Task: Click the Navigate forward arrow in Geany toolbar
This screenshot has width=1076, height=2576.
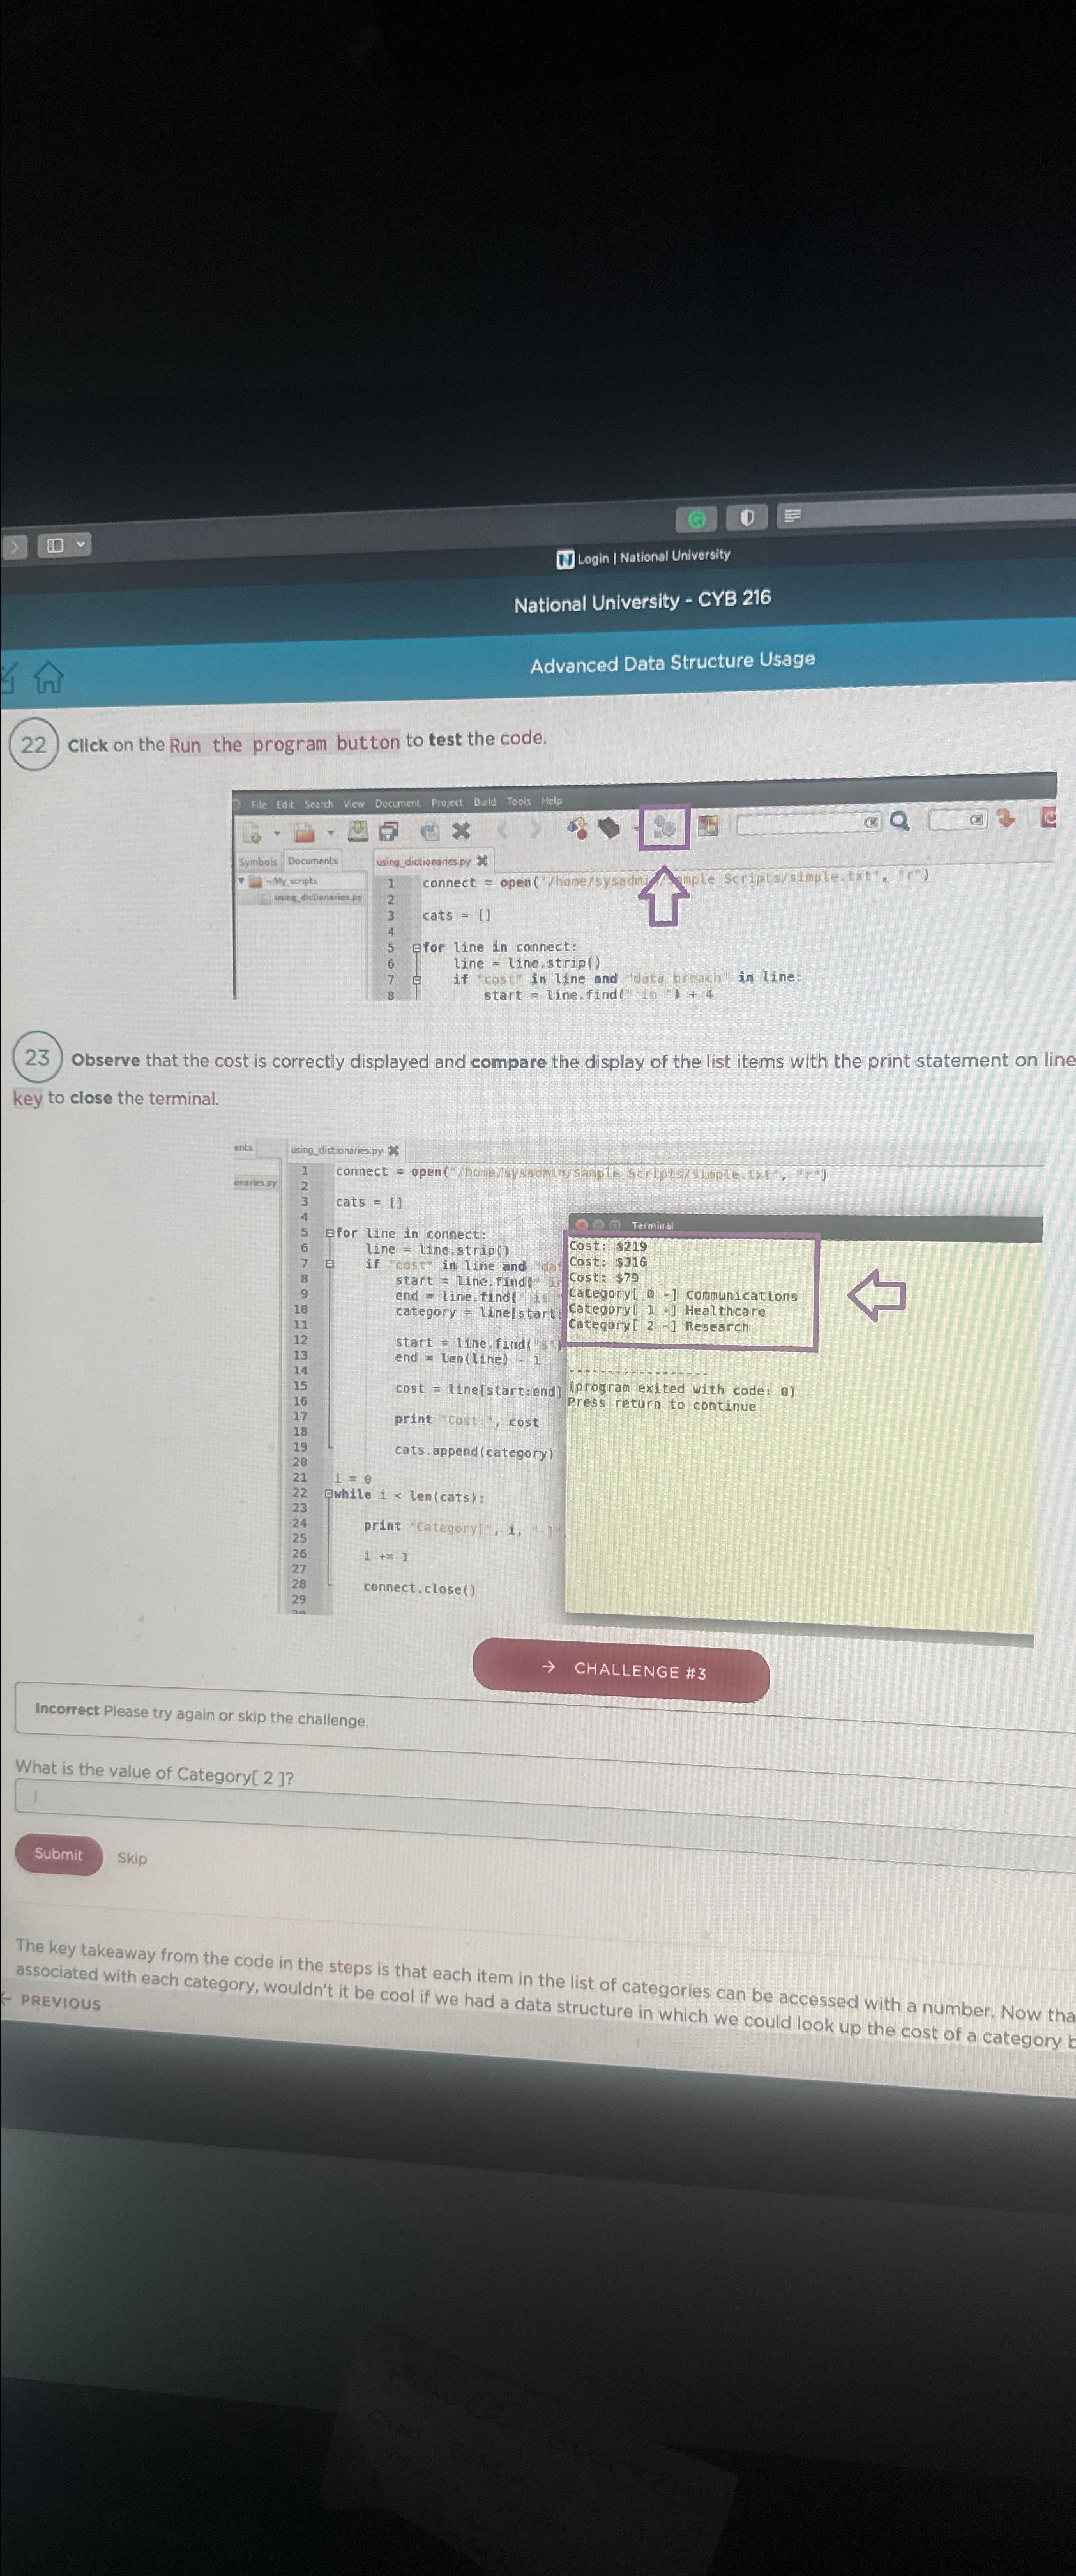Action: click(536, 830)
